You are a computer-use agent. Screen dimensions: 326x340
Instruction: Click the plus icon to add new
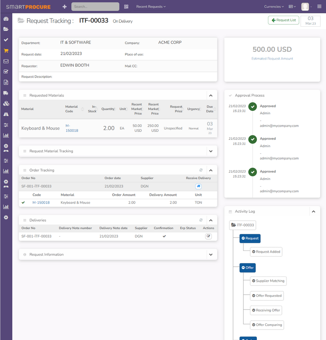[64, 7]
